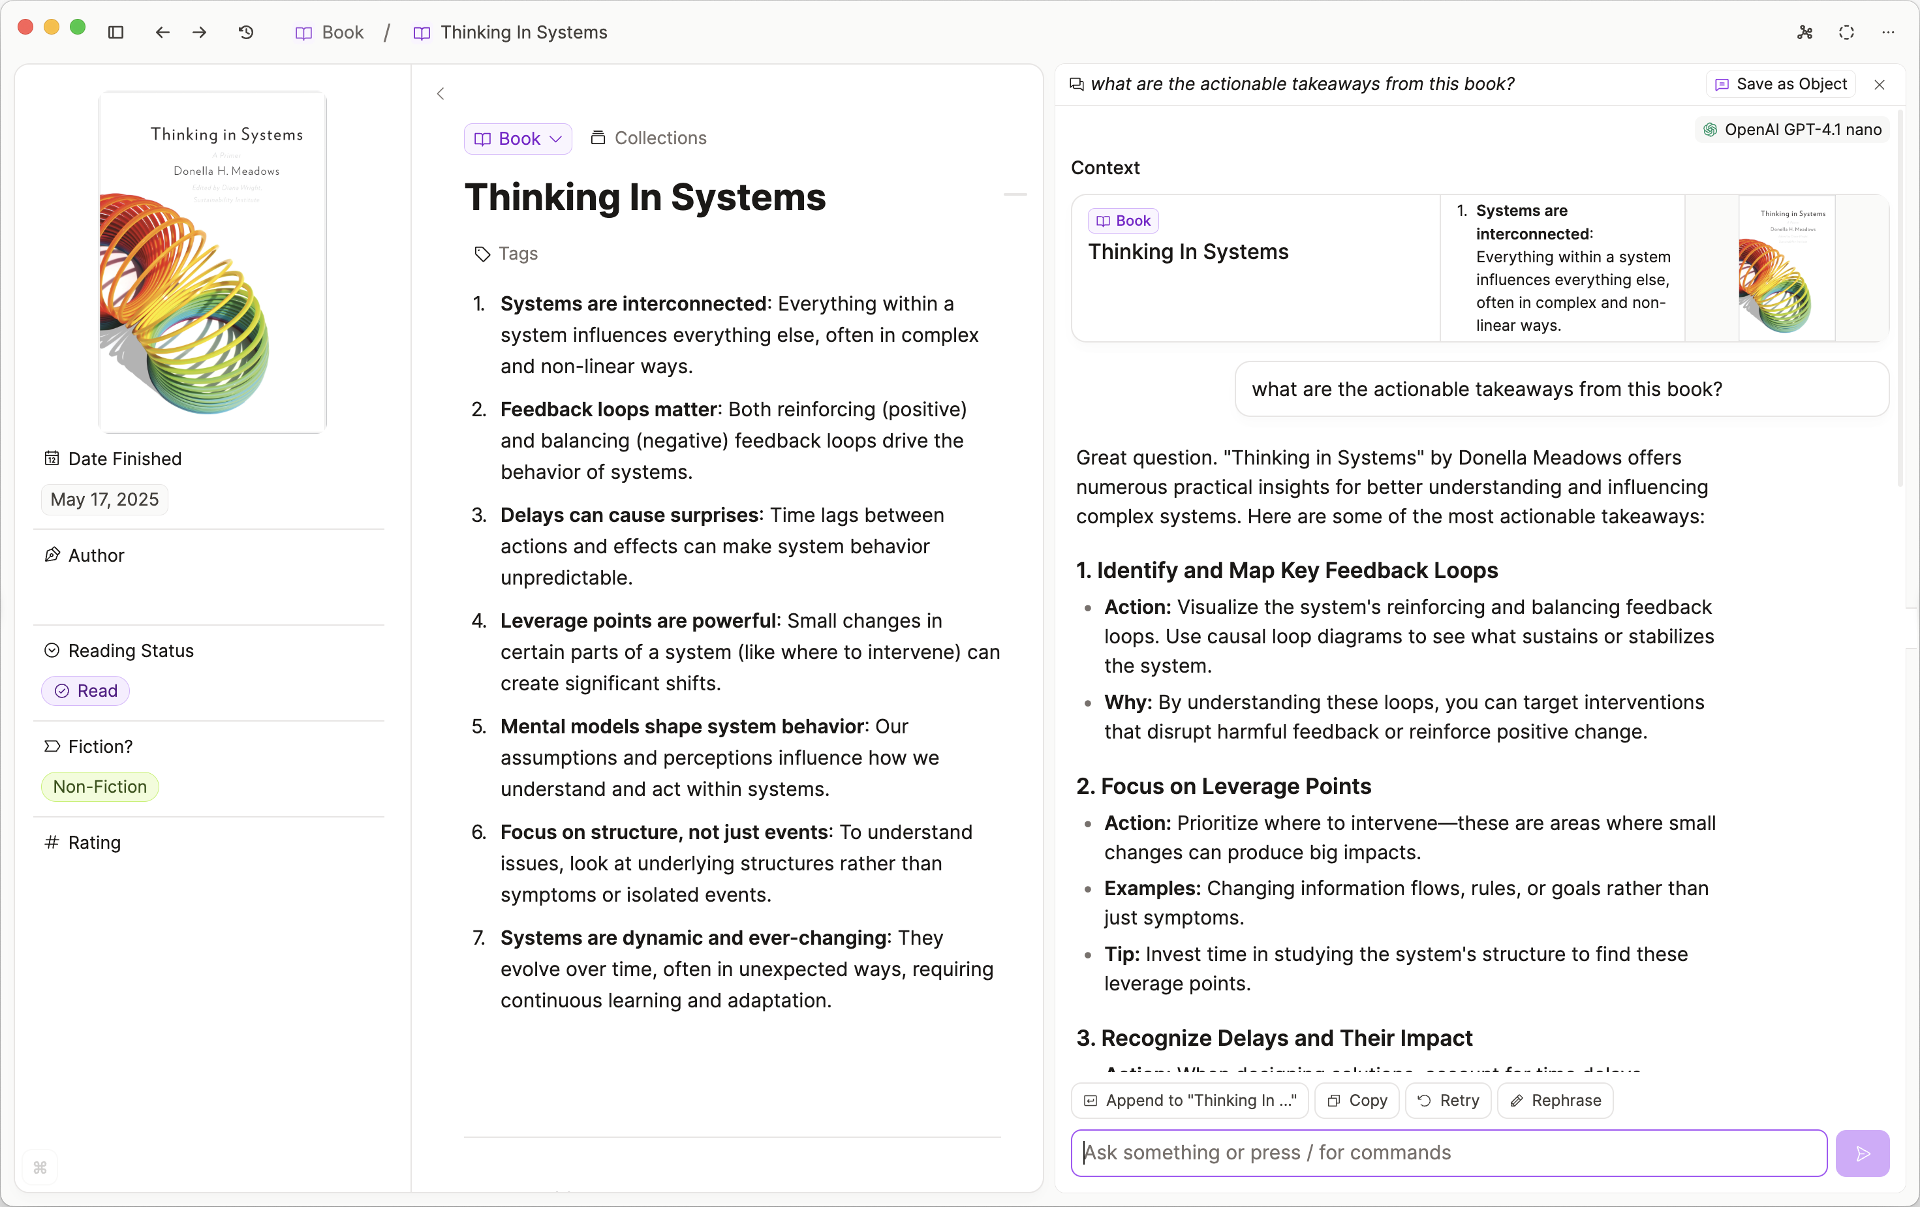Go back with left arrow

[162, 33]
